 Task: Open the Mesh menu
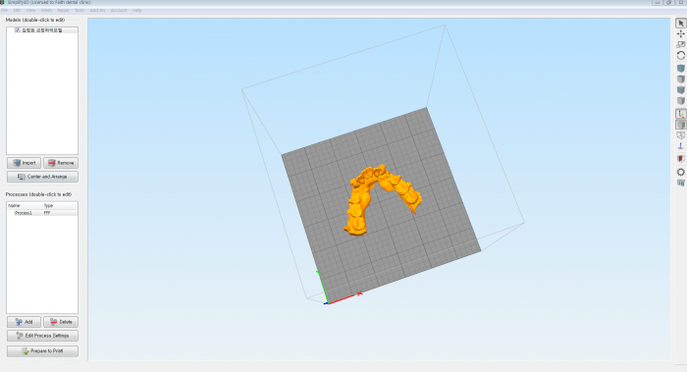coord(46,10)
